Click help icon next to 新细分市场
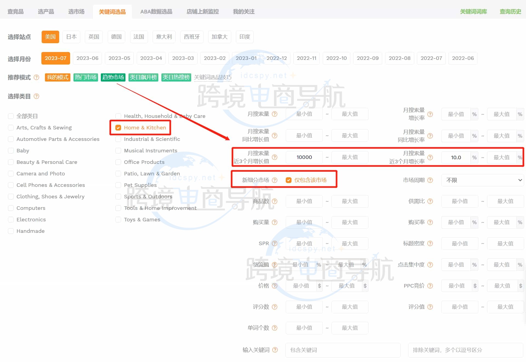Image resolution: width=526 pixels, height=362 pixels. 275,180
